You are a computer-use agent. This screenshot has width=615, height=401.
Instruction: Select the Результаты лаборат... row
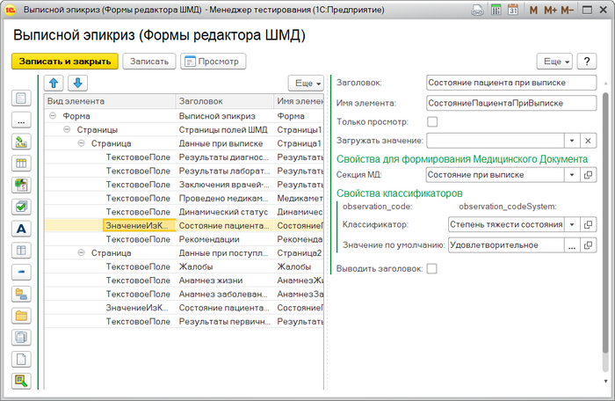pos(184,171)
